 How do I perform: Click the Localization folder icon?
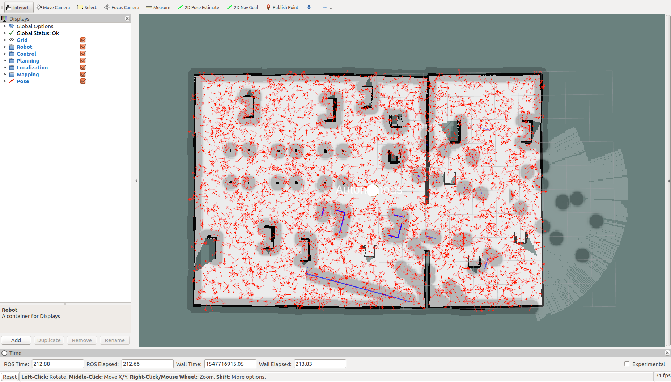point(12,67)
